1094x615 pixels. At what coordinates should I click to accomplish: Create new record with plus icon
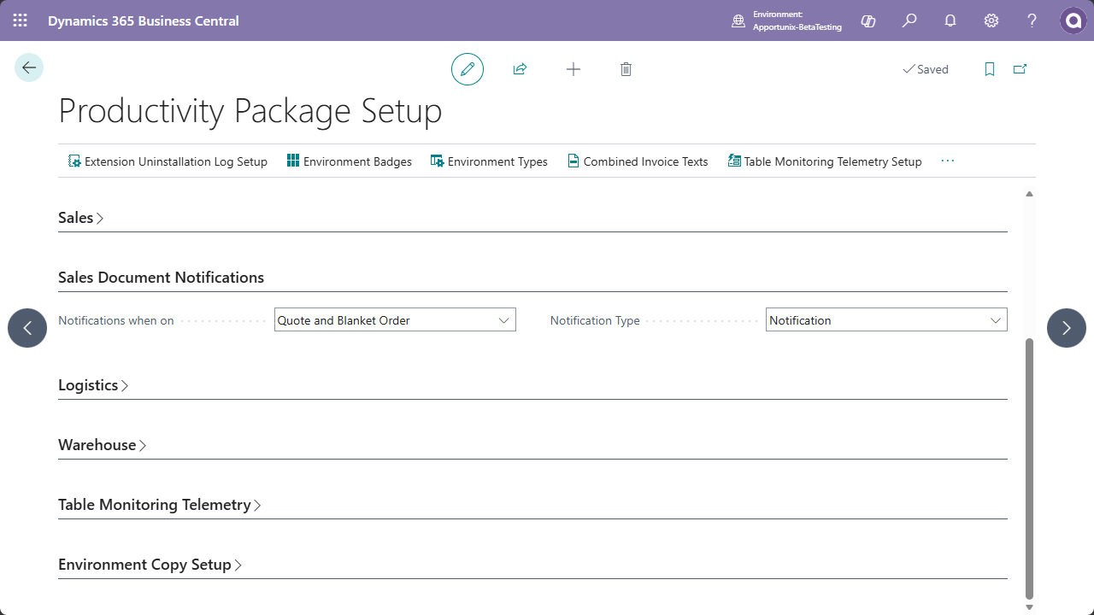[573, 69]
